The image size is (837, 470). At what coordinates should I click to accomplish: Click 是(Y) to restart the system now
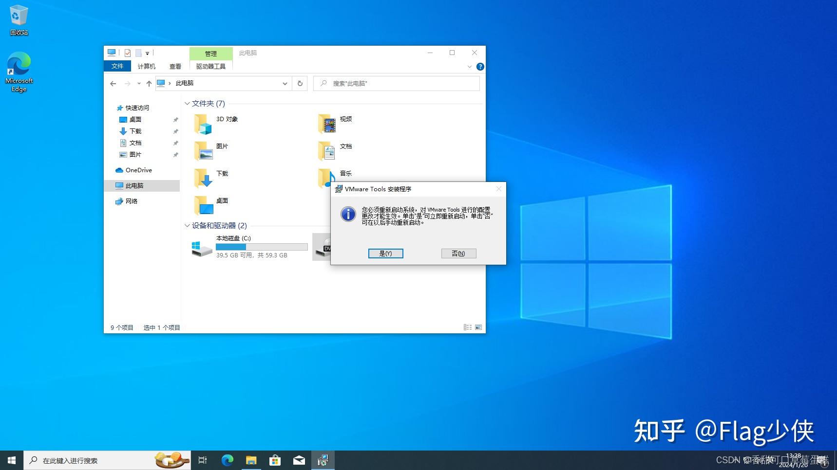click(x=385, y=253)
